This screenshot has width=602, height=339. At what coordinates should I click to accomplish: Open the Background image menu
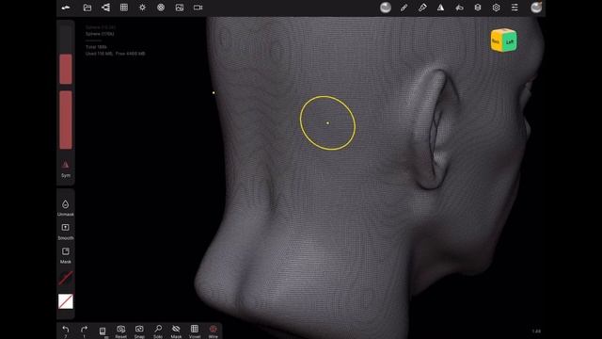point(180,8)
